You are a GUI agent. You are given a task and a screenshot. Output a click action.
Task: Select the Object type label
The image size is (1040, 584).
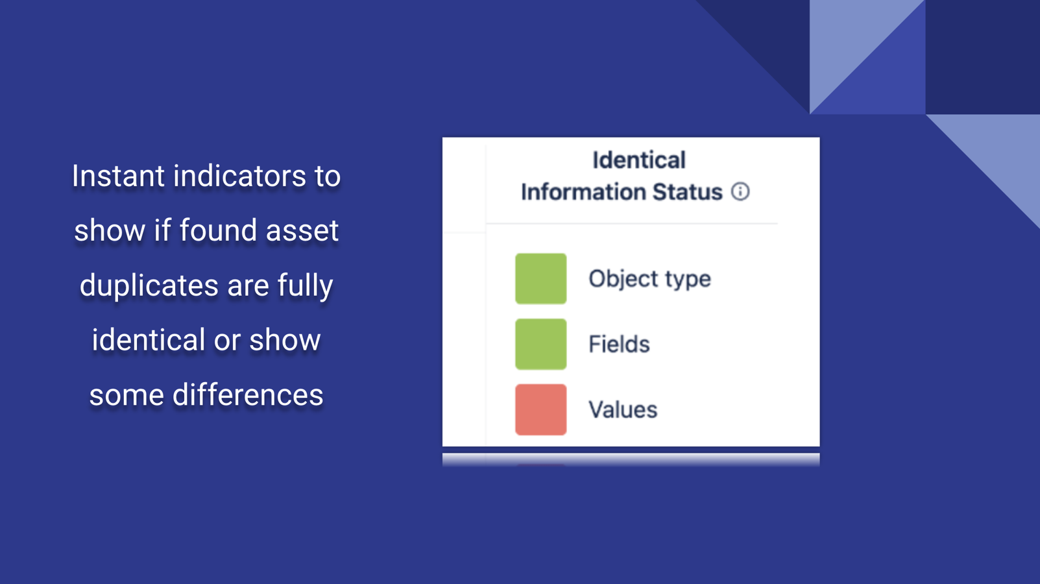[649, 278]
